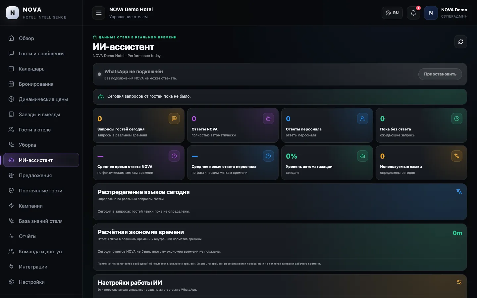Click the hamburger menu icon

pyautogui.click(x=99, y=13)
